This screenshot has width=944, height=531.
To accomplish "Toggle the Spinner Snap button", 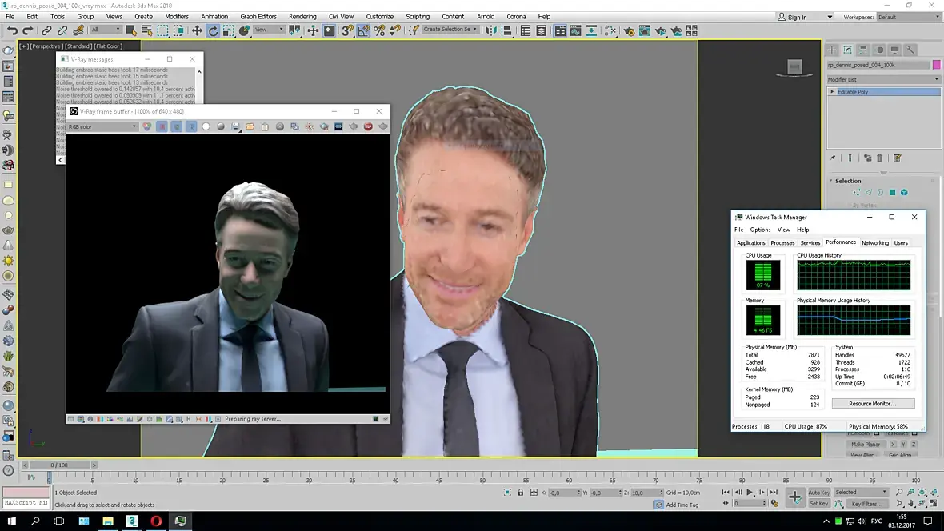I will (395, 30).
